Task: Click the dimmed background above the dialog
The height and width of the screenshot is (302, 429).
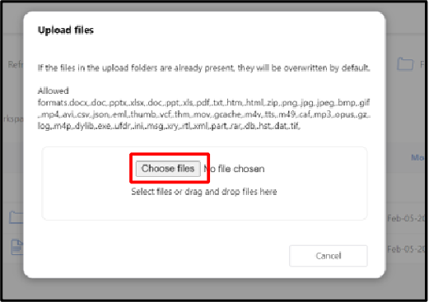Action: click(x=214, y=6)
